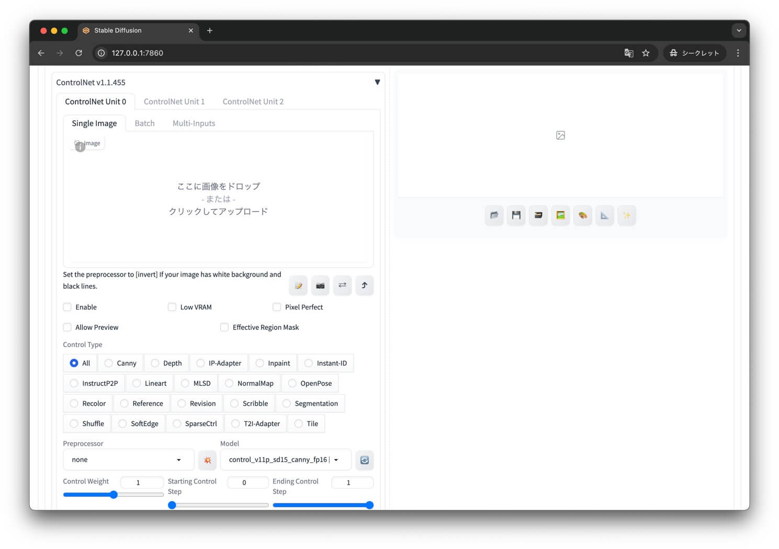Select Tile control type

point(306,424)
